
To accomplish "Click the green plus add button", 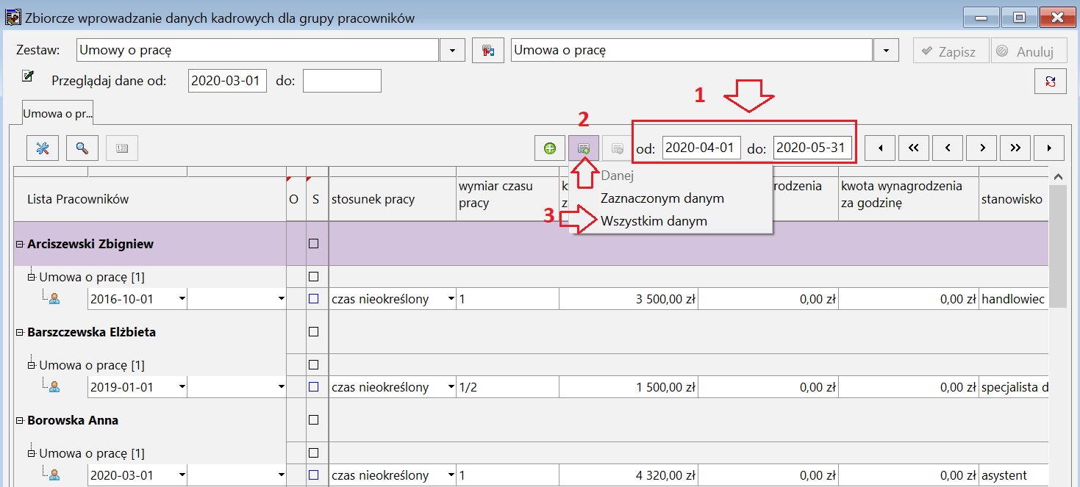I will pyautogui.click(x=549, y=148).
